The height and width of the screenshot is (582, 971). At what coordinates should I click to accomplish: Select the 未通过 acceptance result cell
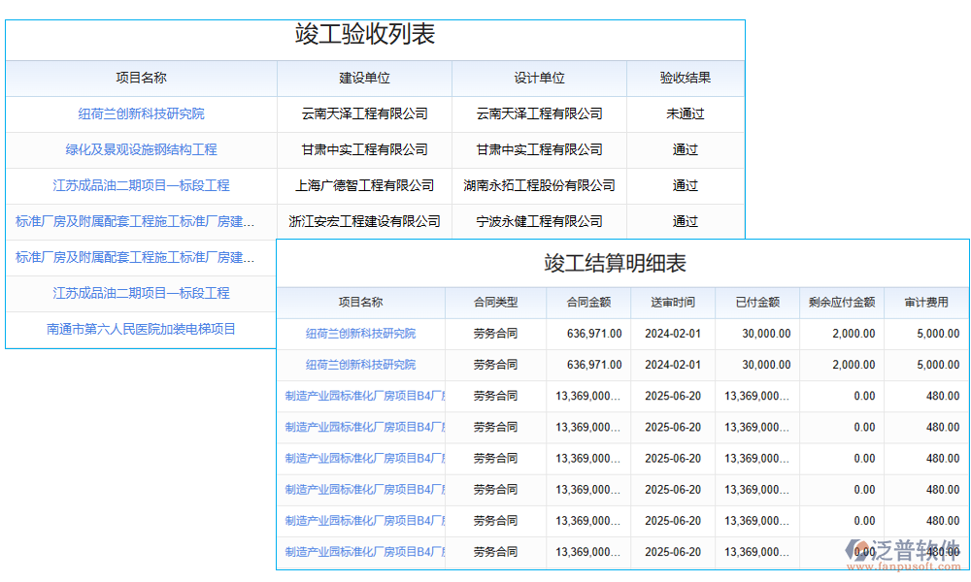pos(686,114)
